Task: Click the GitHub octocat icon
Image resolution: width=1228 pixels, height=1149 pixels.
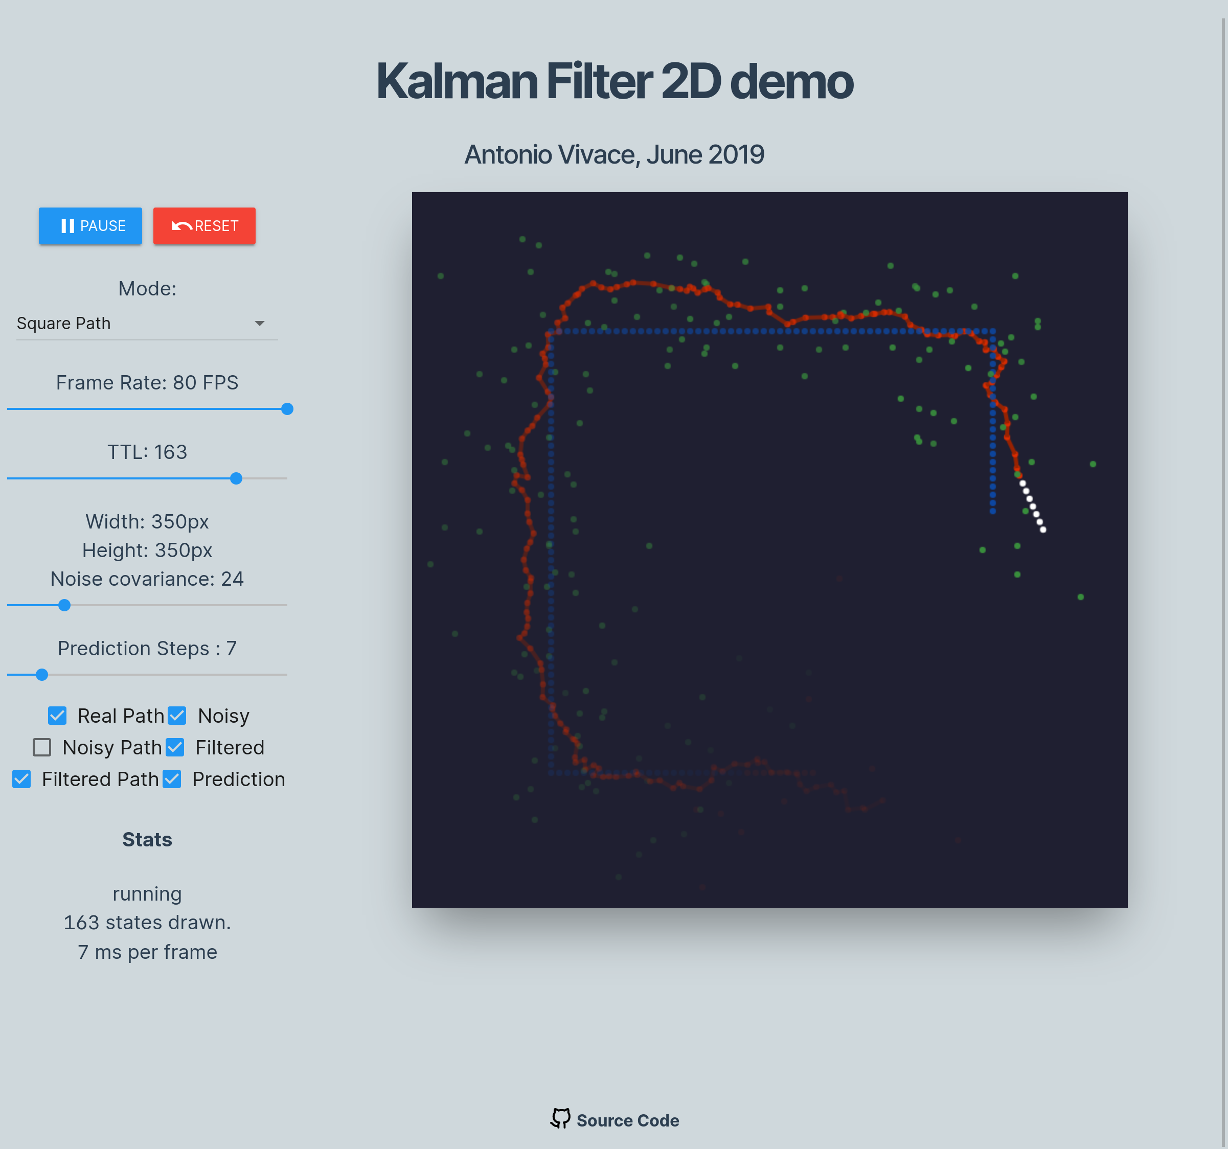Action: tap(560, 1119)
